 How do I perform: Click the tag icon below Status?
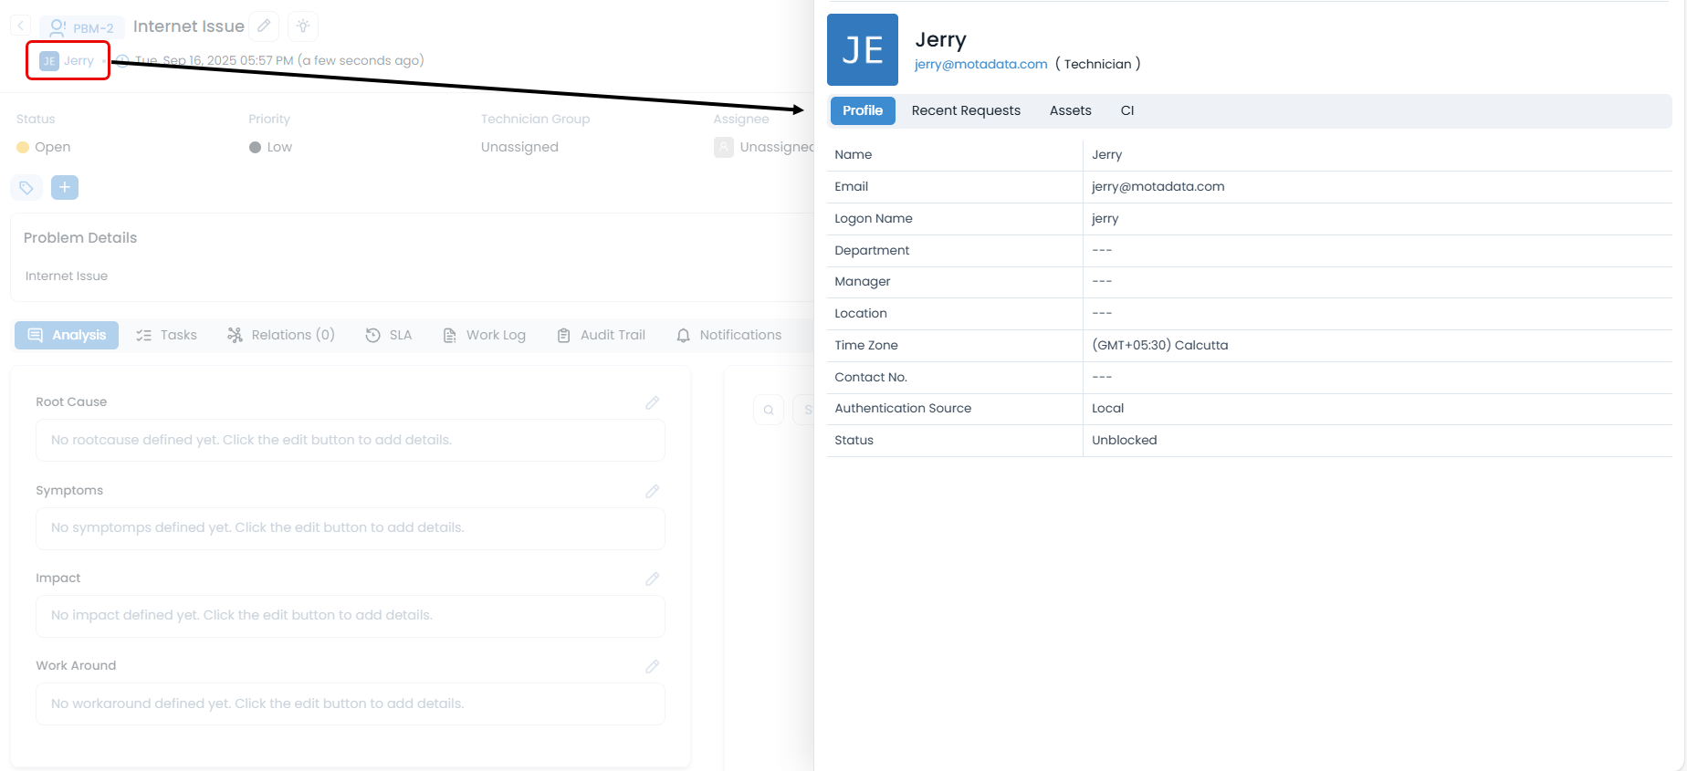[x=26, y=188]
